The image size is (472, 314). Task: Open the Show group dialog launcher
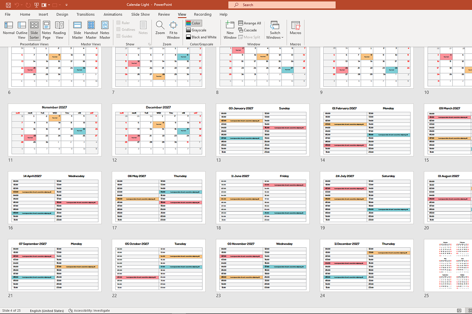(x=149, y=44)
